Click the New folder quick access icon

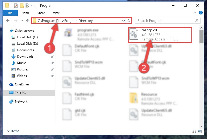[x=22, y=6]
